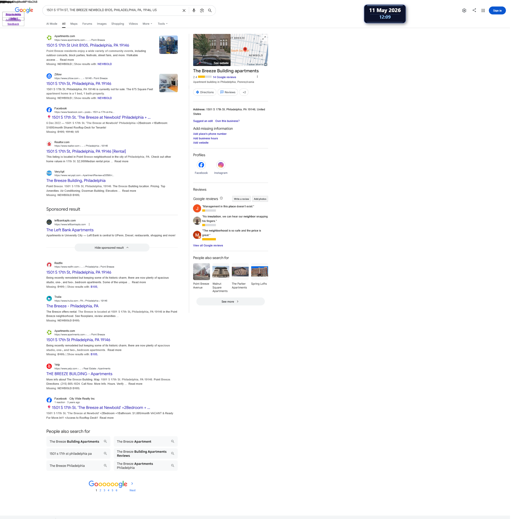Click inside the Google search input field
This screenshot has height=519, width=513.
tap(113, 10)
